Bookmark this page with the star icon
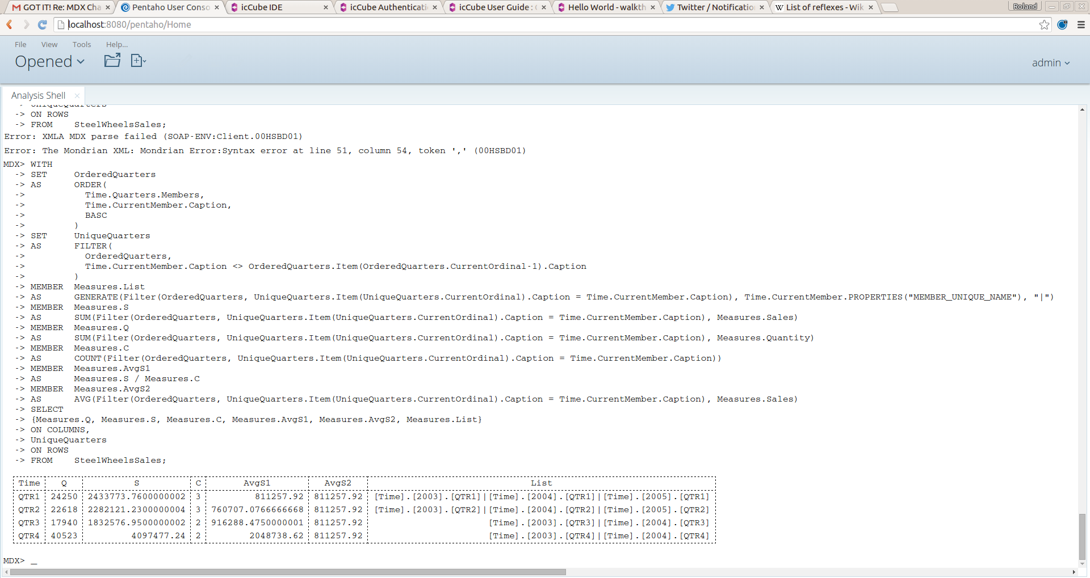The height and width of the screenshot is (578, 1090). [1044, 24]
